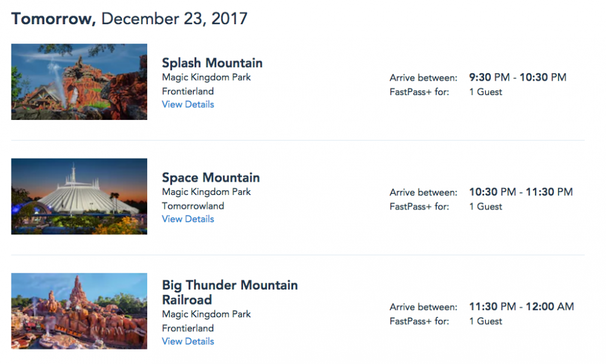Open the Splash Mountain attraction photo
Viewport: 606px width, 364px height.
coord(79,82)
